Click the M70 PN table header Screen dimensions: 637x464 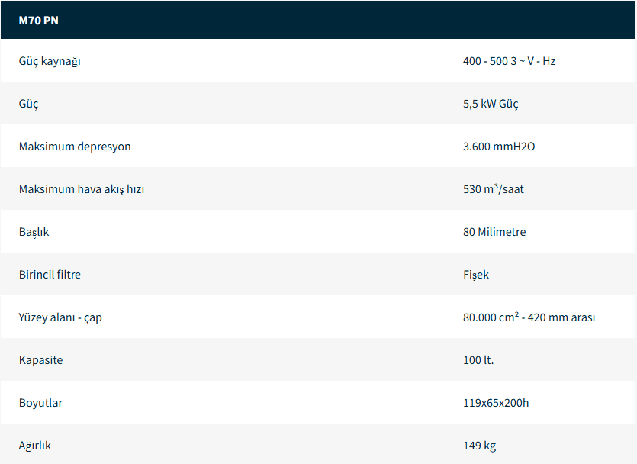coord(39,21)
